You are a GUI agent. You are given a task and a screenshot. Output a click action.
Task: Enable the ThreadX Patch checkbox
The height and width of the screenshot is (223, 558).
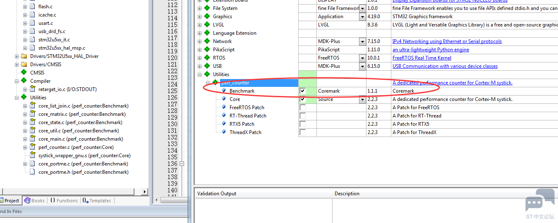pos(302,132)
